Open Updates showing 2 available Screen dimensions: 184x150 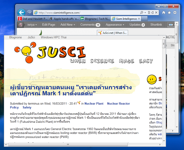[x=137, y=25]
